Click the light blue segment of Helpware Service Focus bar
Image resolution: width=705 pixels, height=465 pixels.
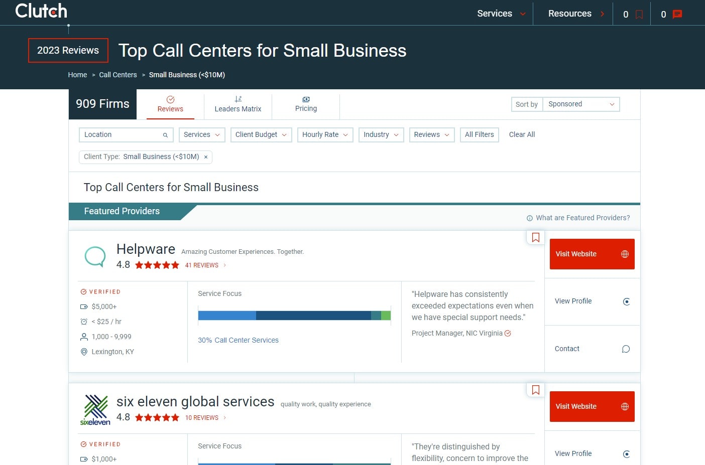[227, 316]
